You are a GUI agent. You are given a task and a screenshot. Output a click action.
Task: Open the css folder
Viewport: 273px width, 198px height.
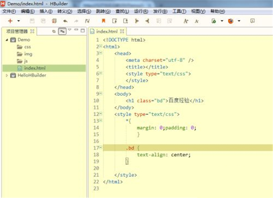click(x=27, y=47)
